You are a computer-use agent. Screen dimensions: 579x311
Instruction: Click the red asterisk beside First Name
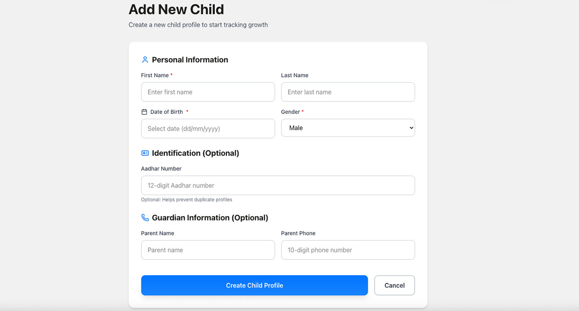tap(170, 74)
